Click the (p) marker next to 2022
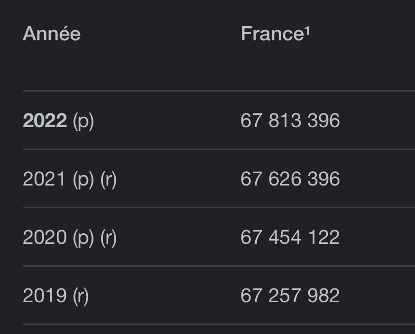415x334 pixels. point(83,121)
